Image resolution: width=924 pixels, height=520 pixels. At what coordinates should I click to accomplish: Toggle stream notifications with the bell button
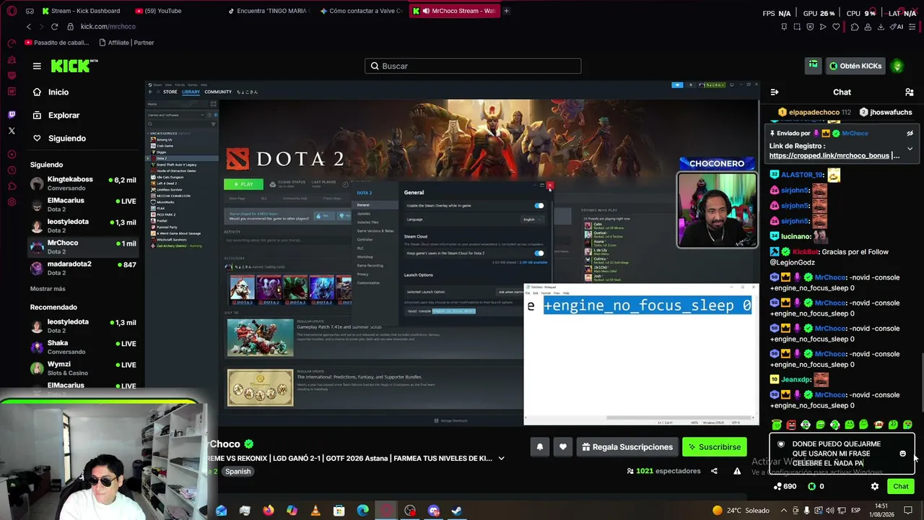[539, 447]
